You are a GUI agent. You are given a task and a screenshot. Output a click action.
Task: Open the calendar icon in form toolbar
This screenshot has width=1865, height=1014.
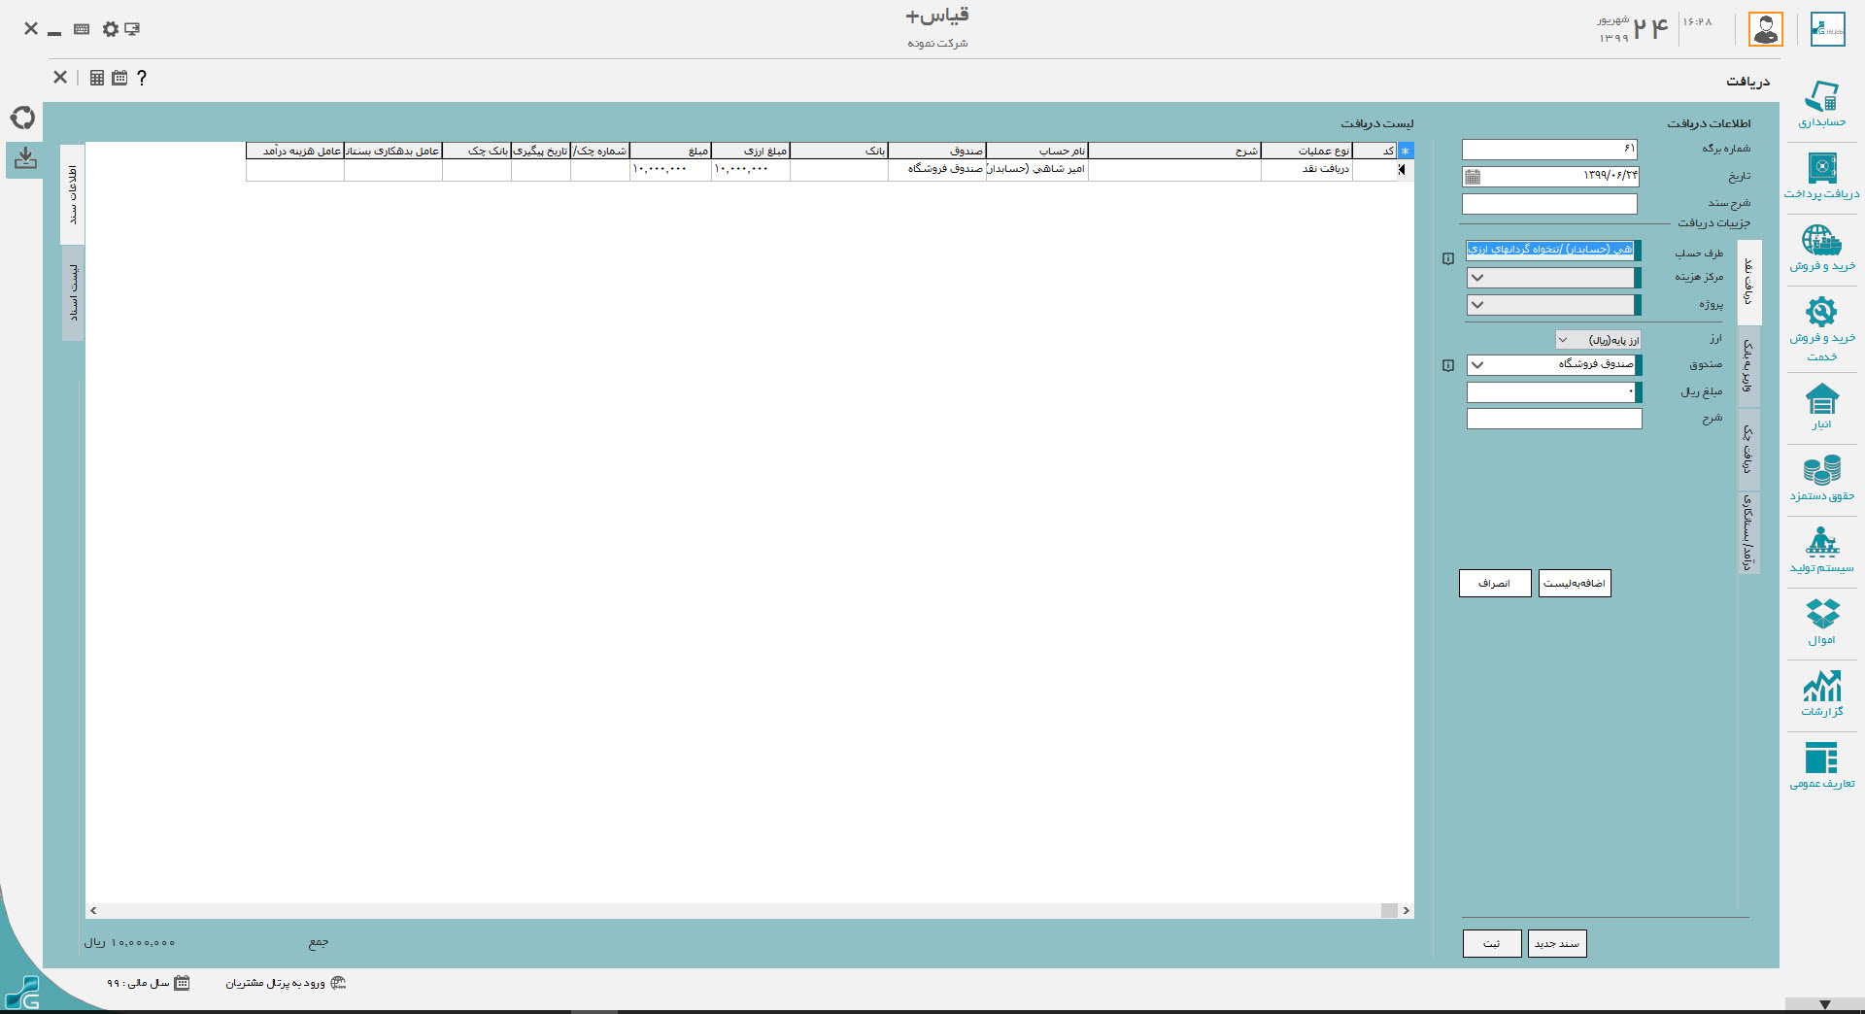[119, 78]
